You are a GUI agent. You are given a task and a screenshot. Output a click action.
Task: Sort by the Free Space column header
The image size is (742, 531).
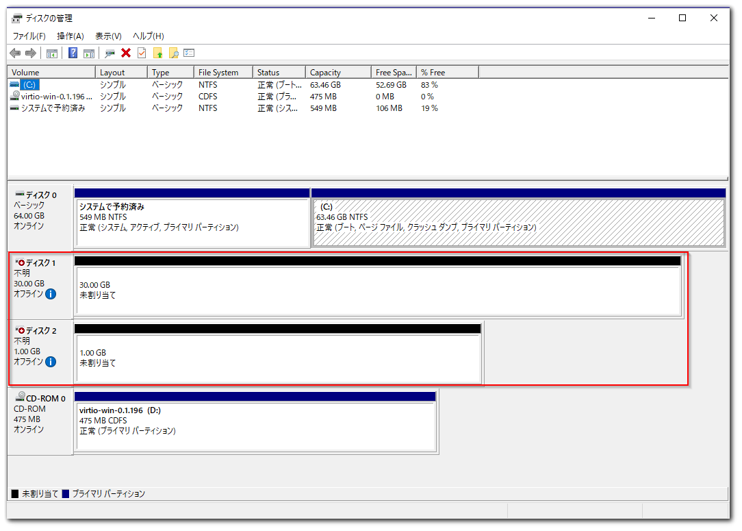click(x=394, y=73)
